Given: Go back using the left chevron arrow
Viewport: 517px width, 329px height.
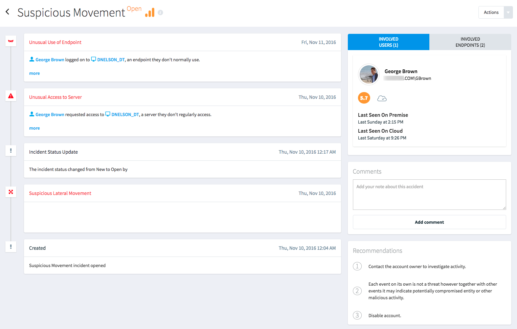Looking at the screenshot, I should point(7,12).
